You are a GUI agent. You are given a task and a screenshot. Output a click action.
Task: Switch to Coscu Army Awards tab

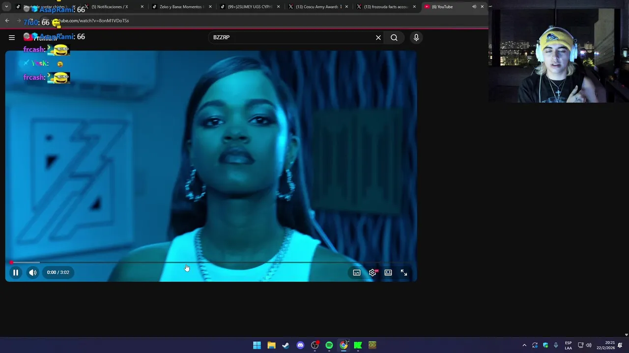point(317,7)
